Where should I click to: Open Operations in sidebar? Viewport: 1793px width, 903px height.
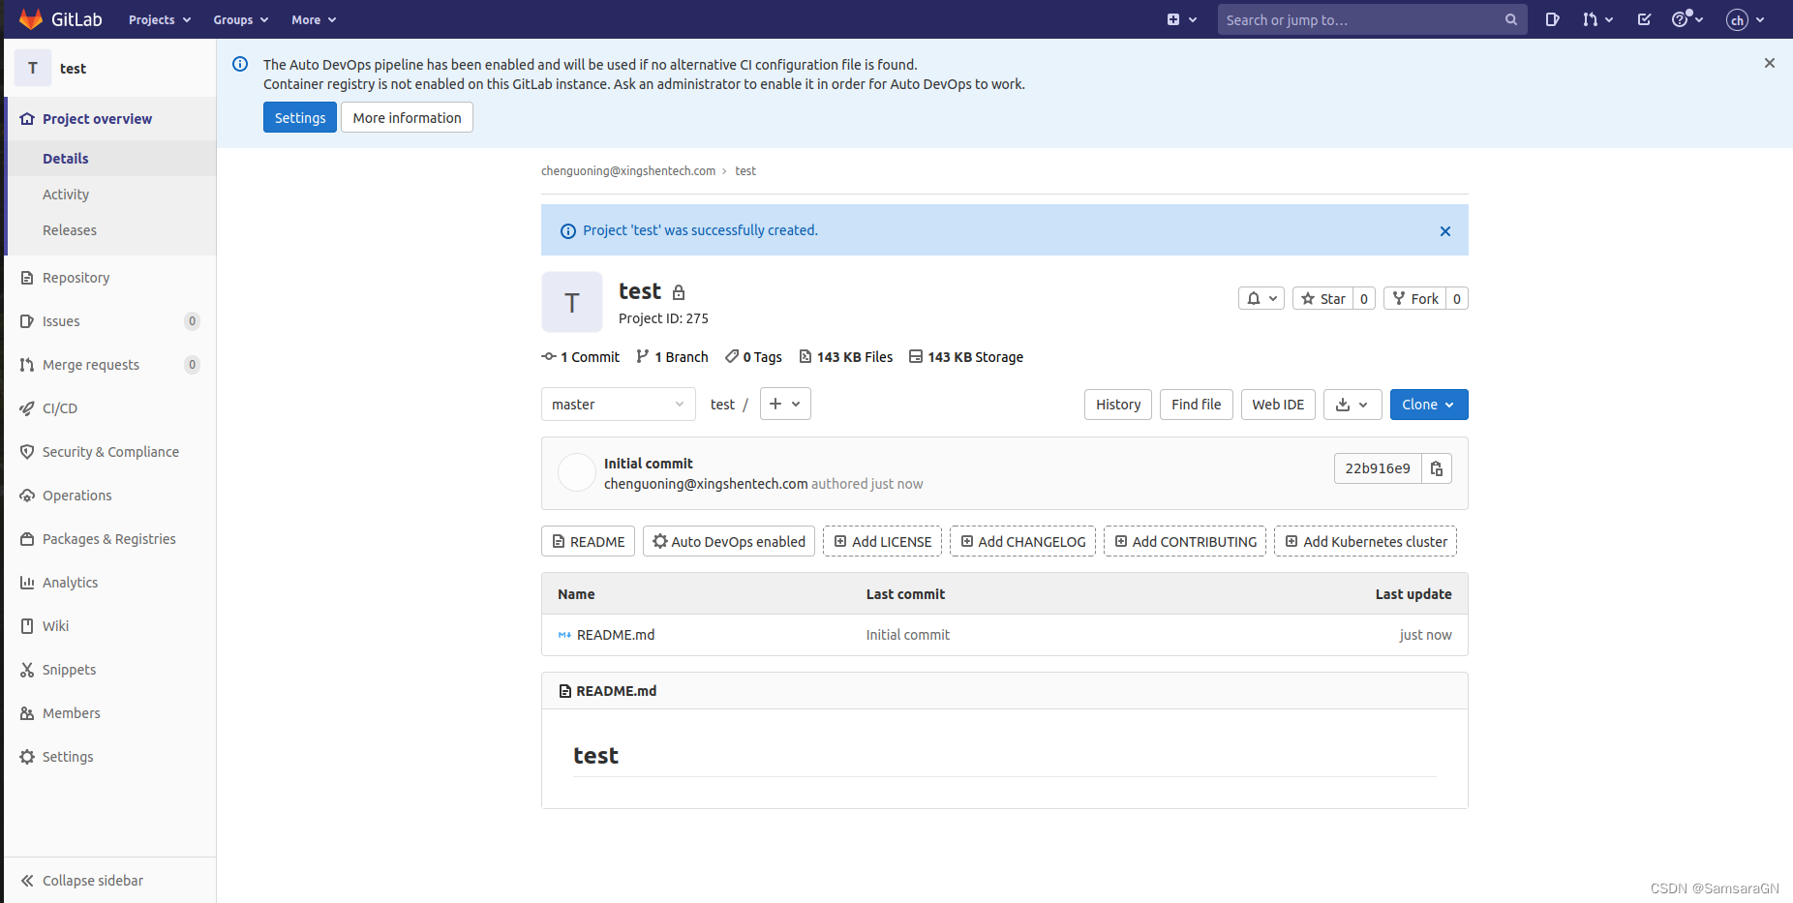coord(110,496)
